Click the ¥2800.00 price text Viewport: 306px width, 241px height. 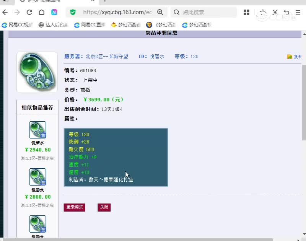coord(37,197)
